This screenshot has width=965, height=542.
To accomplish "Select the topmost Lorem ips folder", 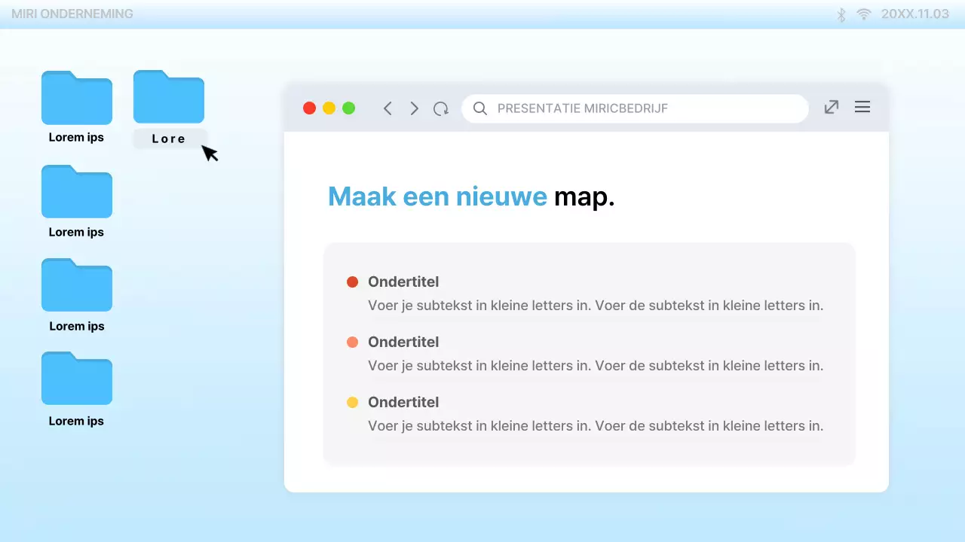I will (76, 98).
